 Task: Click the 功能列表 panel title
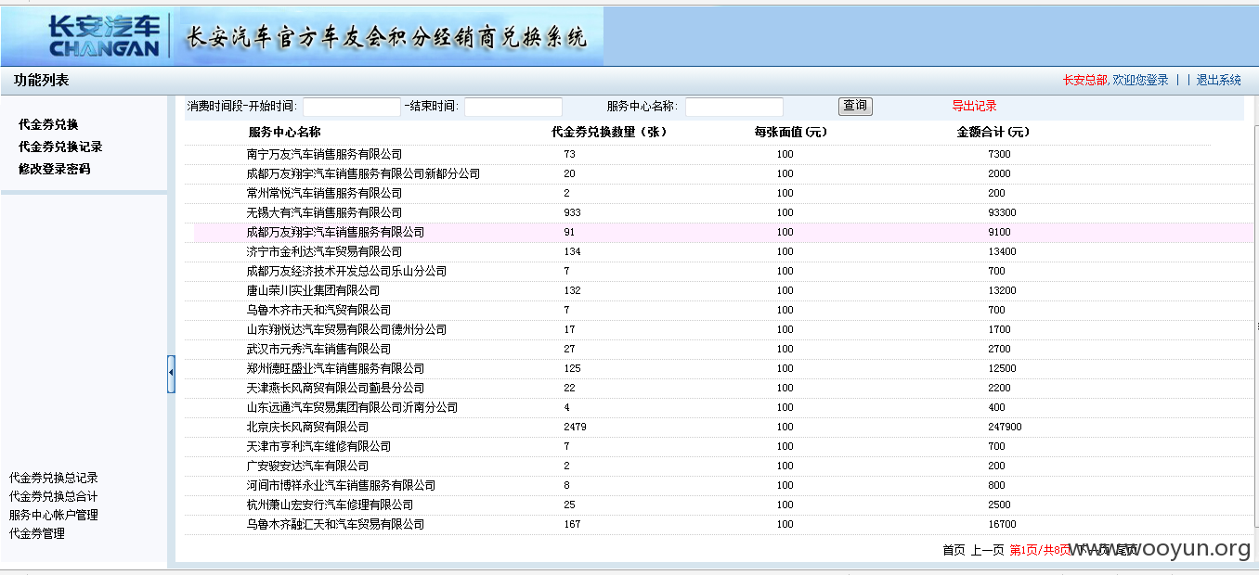click(41, 81)
